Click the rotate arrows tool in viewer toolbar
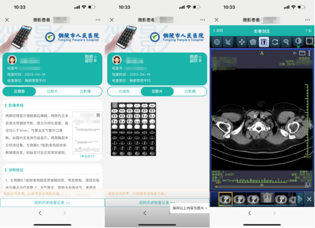This screenshot has width=315, height=228. (275, 42)
